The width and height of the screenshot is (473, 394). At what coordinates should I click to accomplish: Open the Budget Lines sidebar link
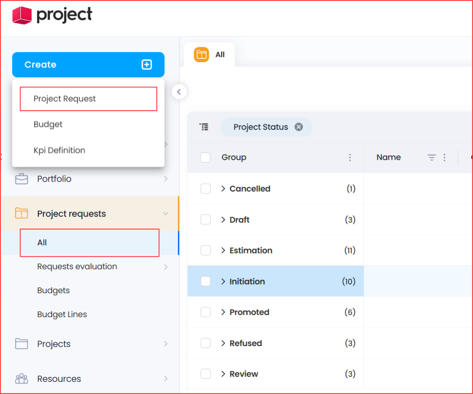[x=62, y=314]
